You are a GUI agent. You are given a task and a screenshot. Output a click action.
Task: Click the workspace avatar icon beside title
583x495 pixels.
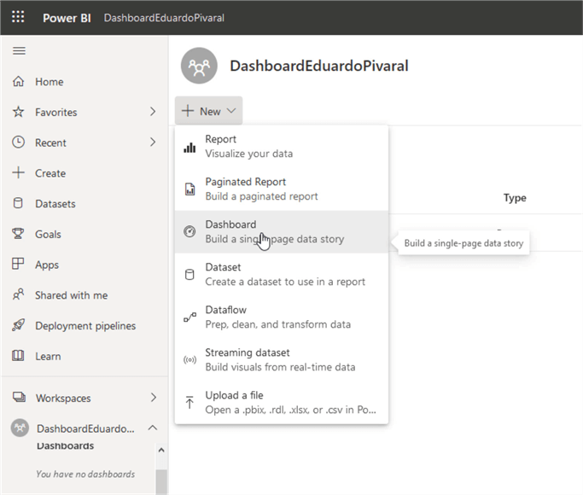point(201,67)
